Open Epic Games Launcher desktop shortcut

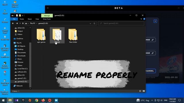5,48
